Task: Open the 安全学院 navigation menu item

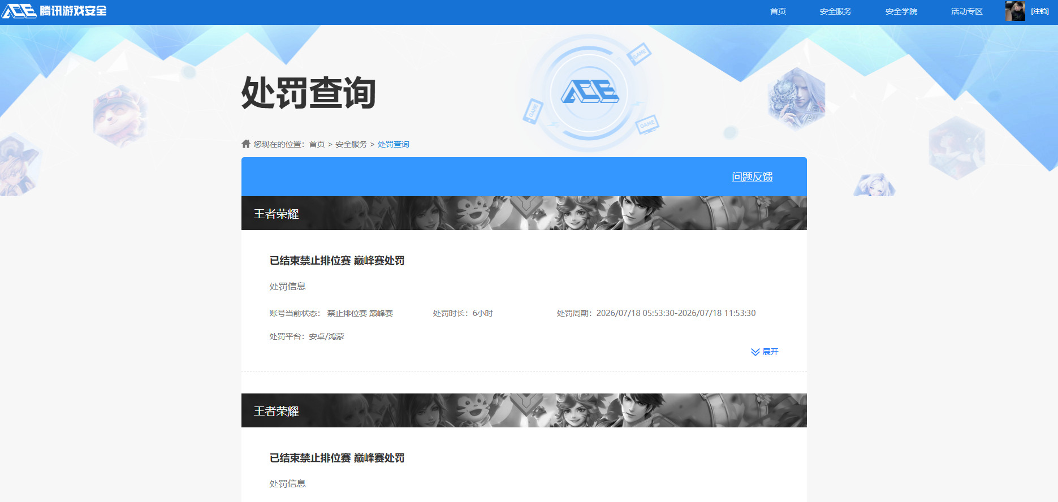Action: (901, 11)
